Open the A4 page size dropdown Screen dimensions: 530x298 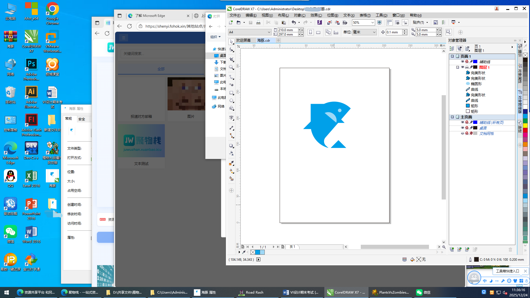coord(269,32)
